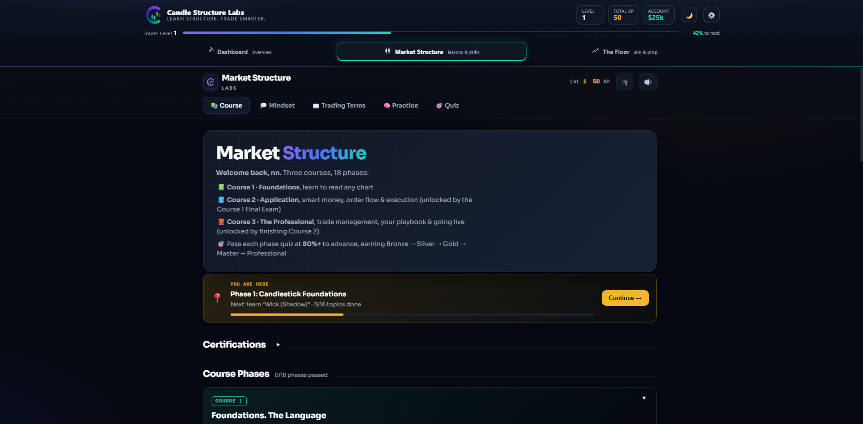Click the Candle Structure Labs logo icon
Viewport: 863px width, 424px height.
pyautogui.click(x=154, y=15)
